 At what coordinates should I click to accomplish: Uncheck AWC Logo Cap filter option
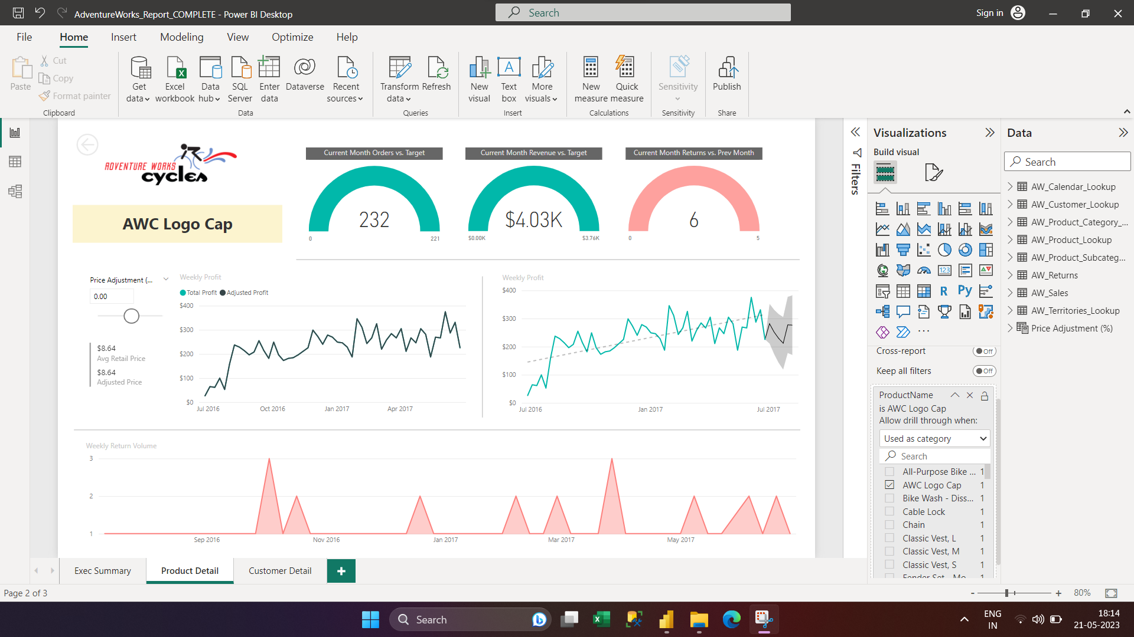point(889,485)
